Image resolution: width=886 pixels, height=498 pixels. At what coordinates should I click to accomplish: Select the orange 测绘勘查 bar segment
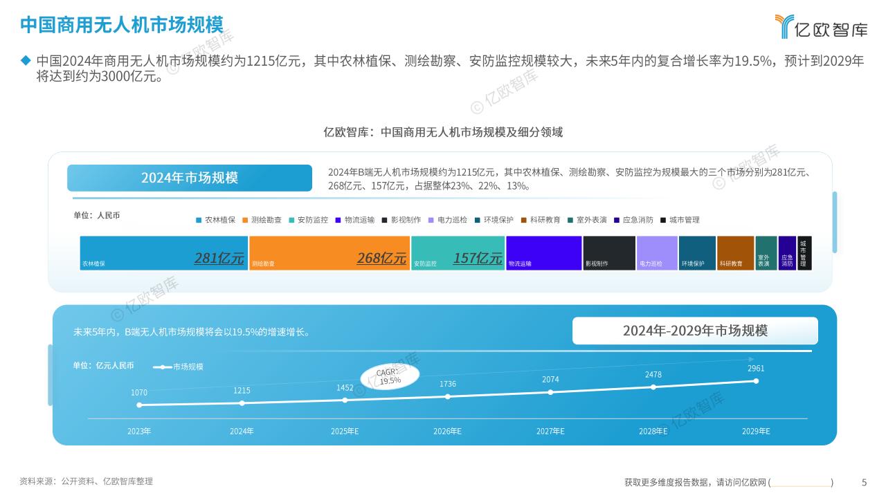click(329, 253)
